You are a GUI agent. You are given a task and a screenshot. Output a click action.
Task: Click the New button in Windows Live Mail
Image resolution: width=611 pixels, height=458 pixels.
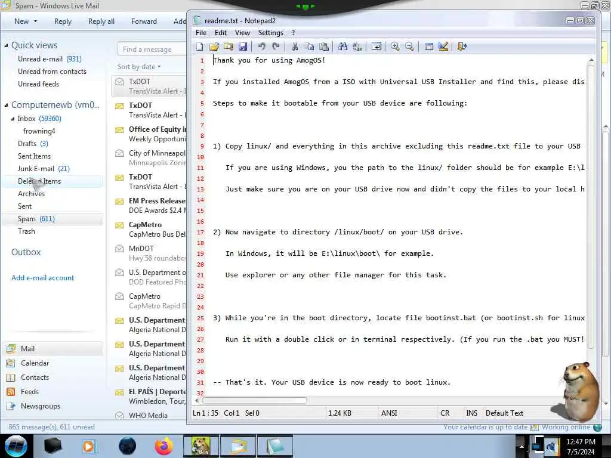(x=21, y=21)
